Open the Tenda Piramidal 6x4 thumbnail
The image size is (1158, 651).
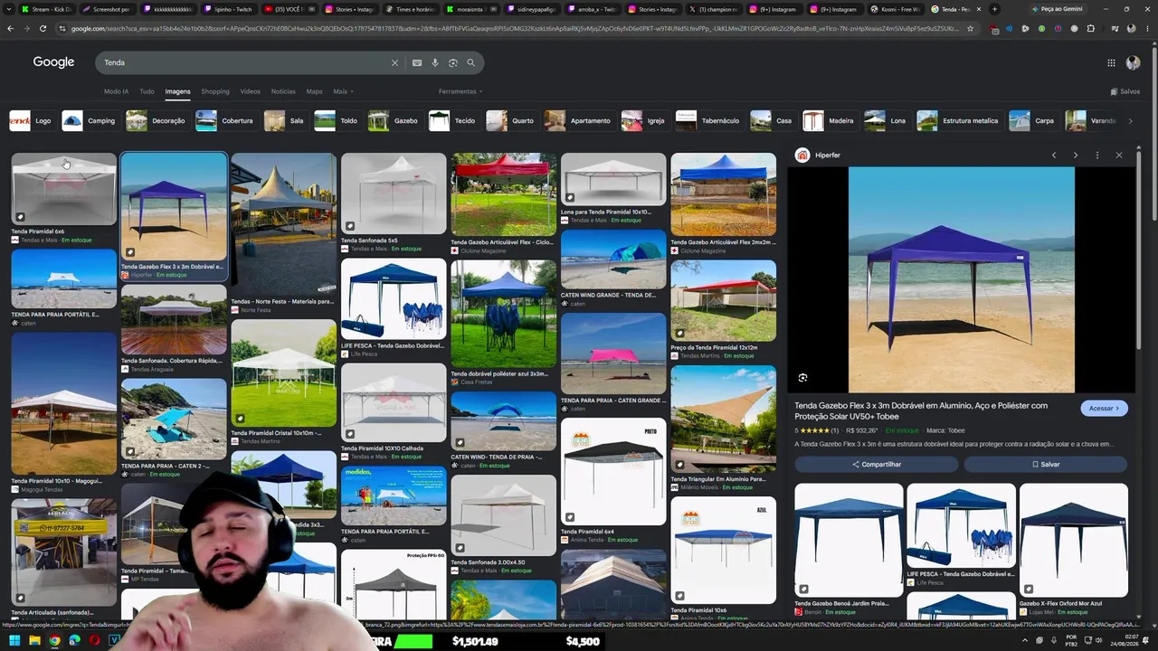point(613,471)
